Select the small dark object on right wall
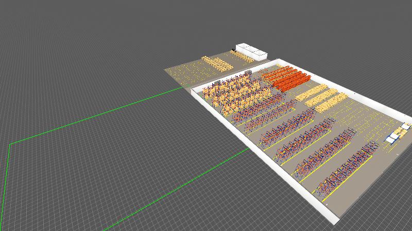412x231 pixels. coord(354,93)
